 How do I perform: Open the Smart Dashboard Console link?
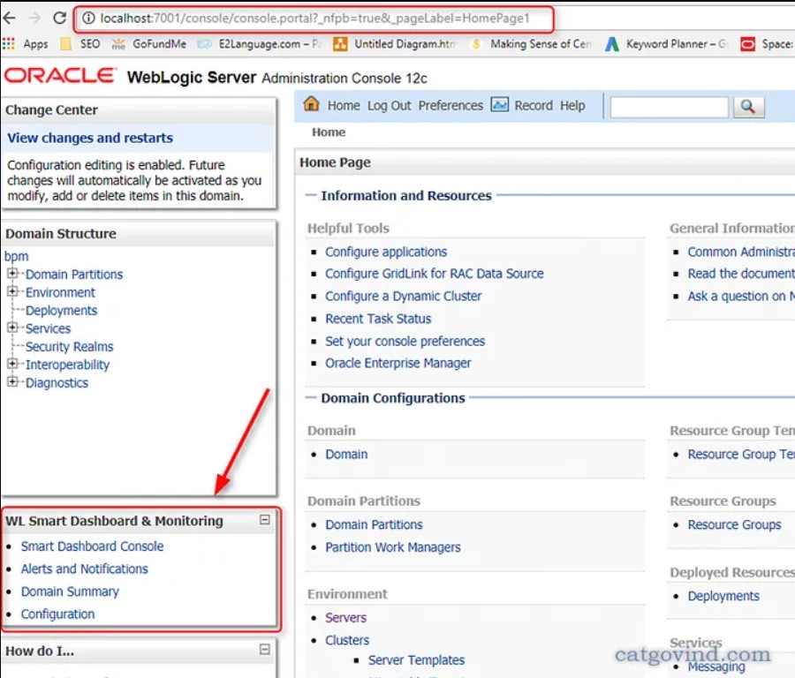pos(92,546)
